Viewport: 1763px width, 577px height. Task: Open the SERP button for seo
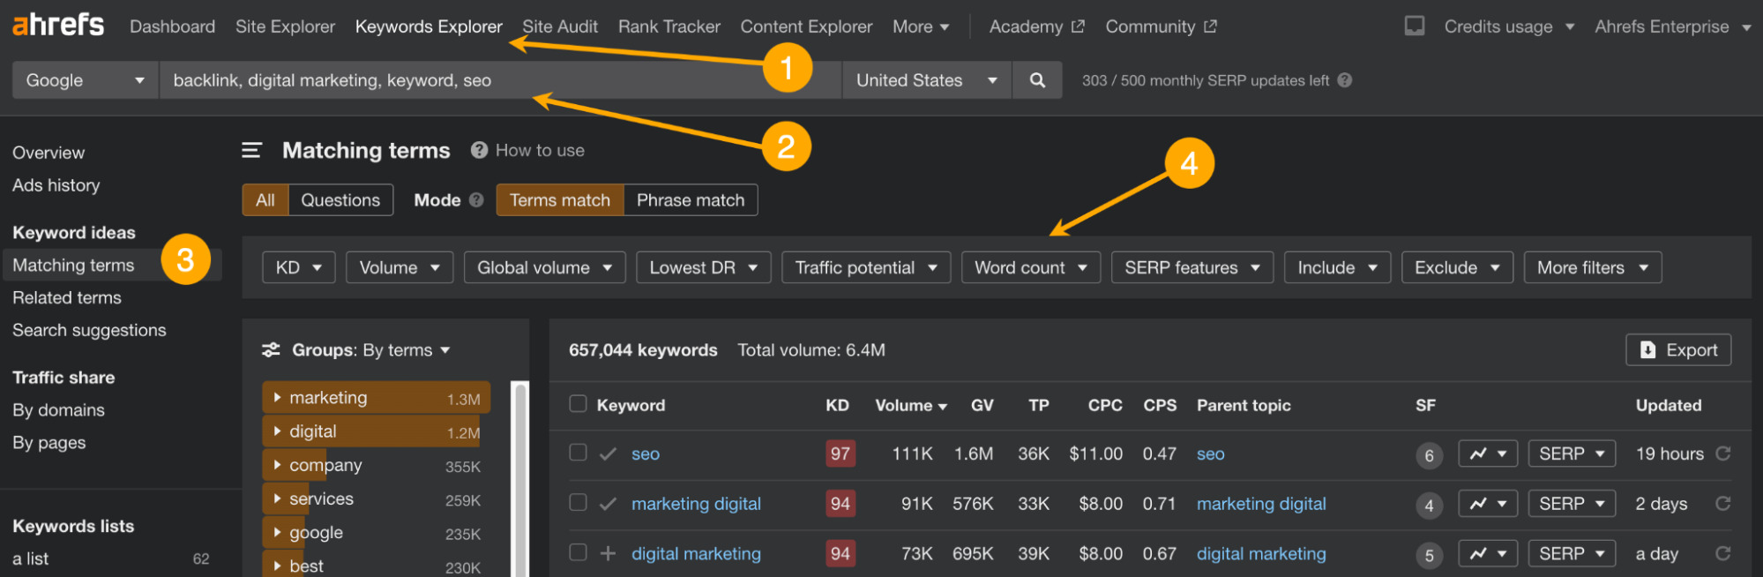1572,453
